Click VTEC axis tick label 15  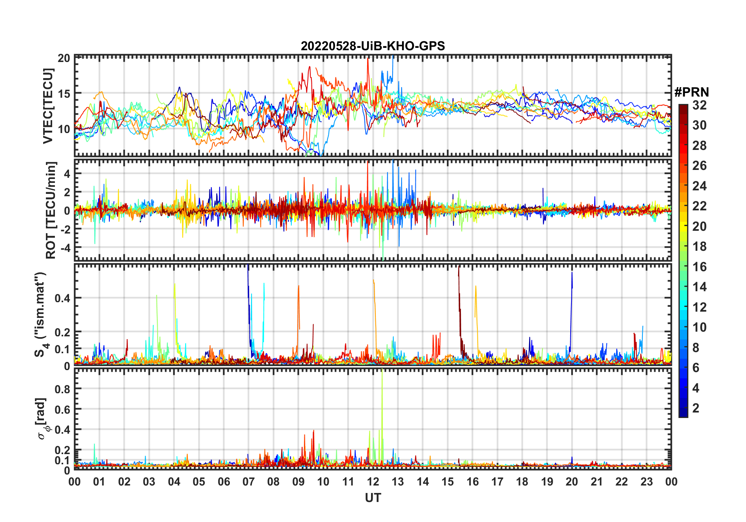pyautogui.click(x=64, y=93)
